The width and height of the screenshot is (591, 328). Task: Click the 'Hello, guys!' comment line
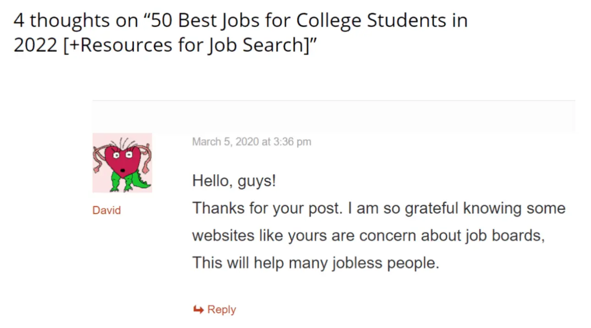[x=234, y=180]
